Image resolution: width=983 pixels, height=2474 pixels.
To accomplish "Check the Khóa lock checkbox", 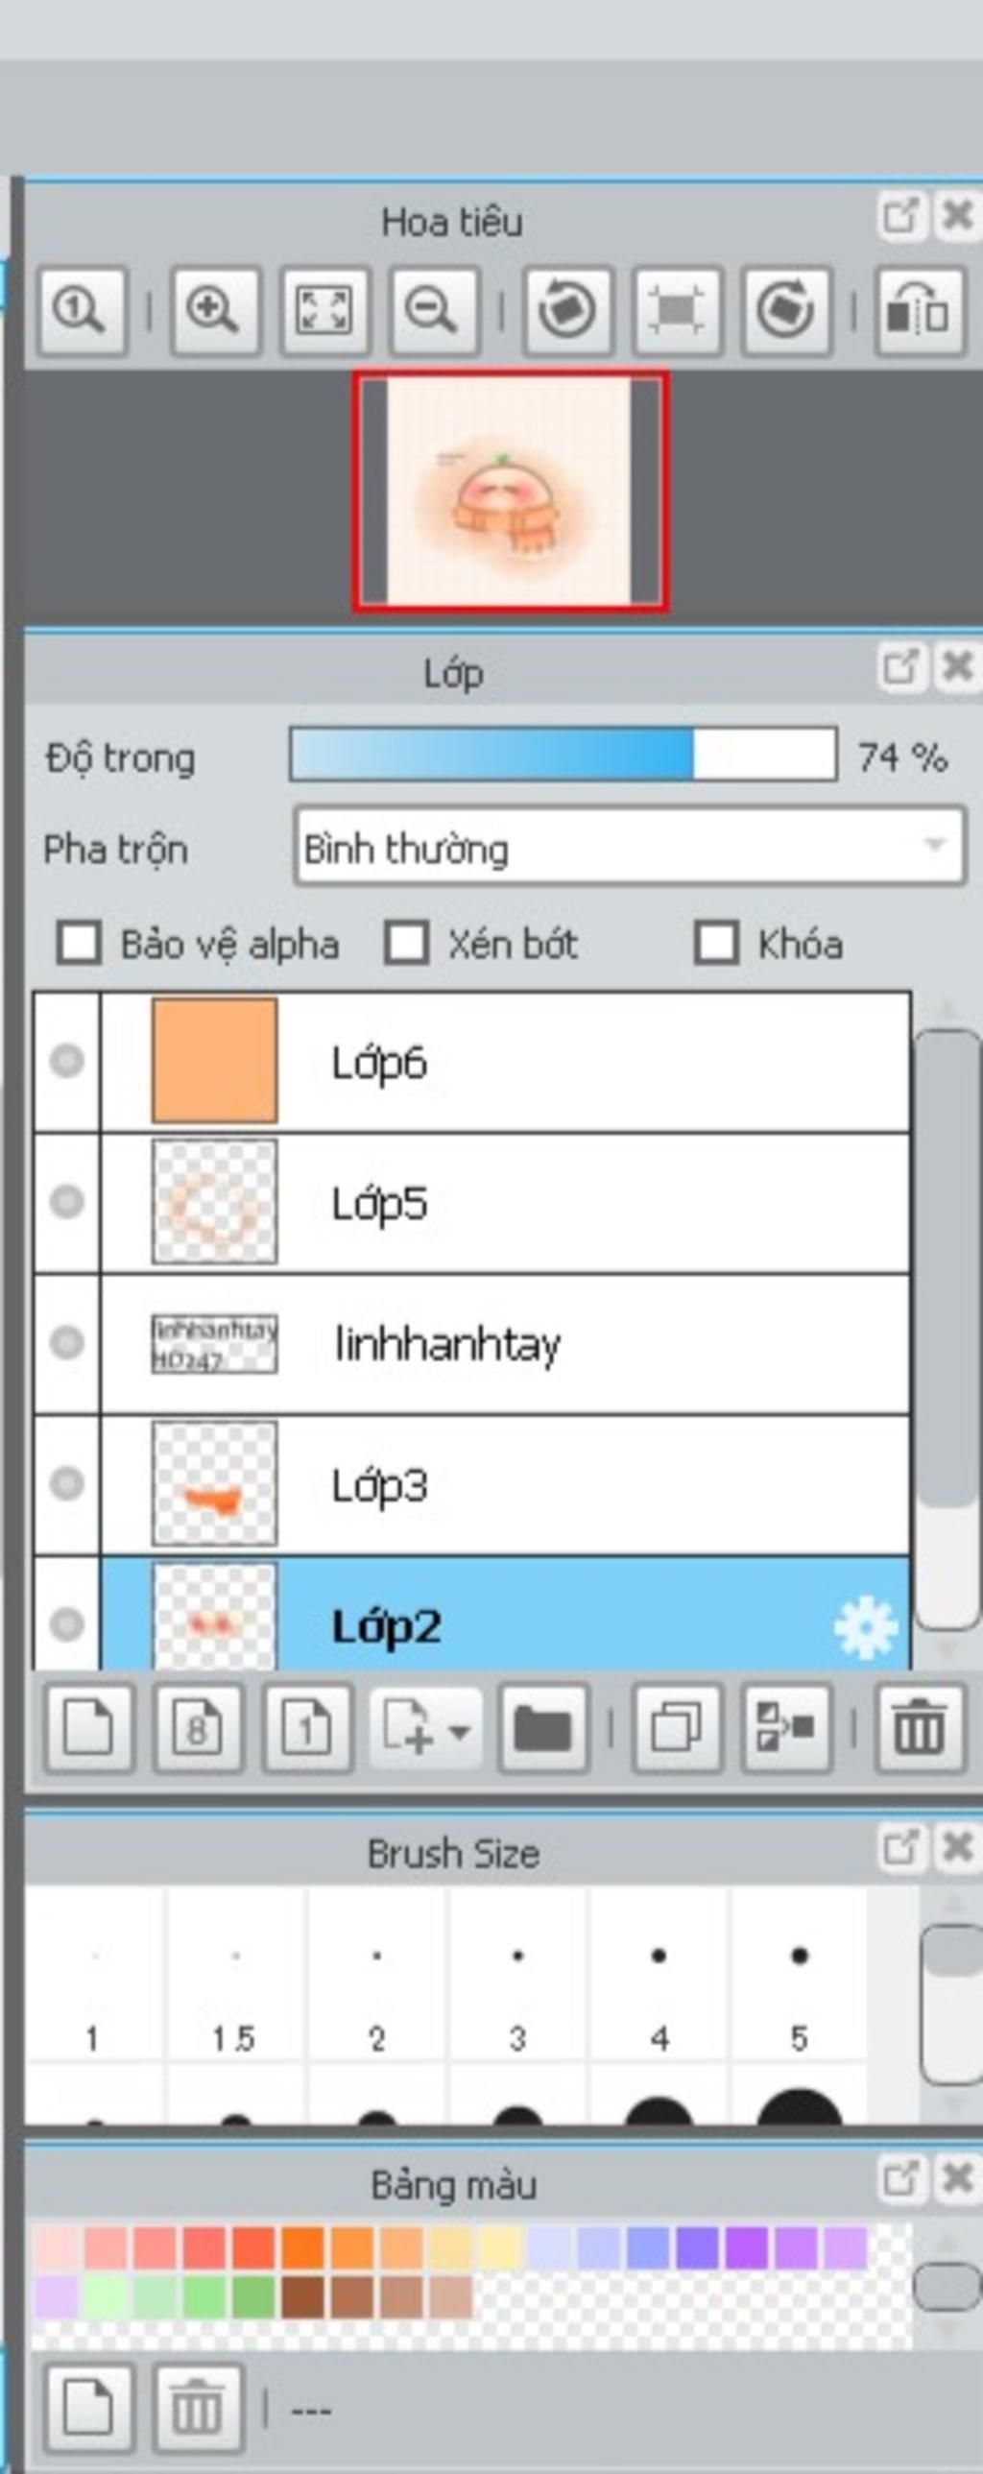I will click(717, 943).
